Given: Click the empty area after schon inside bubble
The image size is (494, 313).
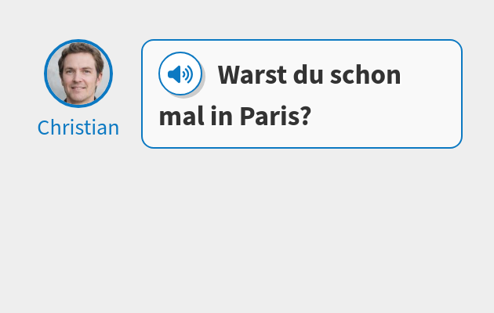Looking at the screenshot, I should 430,75.
